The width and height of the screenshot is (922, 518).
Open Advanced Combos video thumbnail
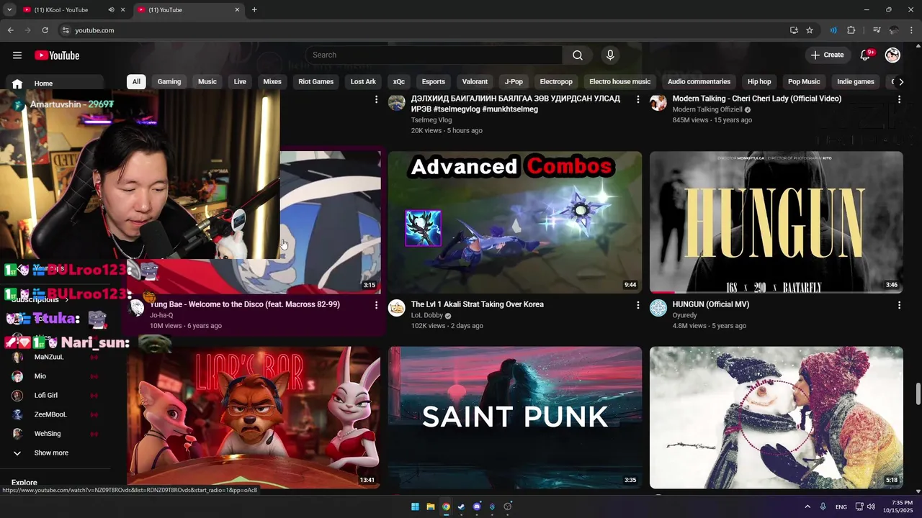[515, 222]
